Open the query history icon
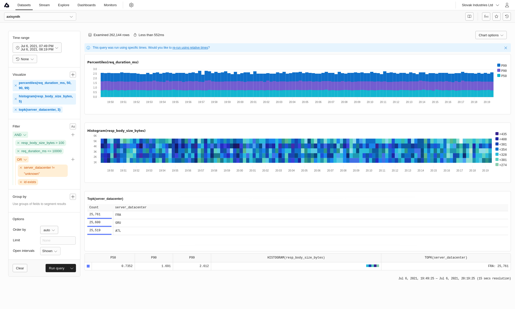 pos(507,16)
